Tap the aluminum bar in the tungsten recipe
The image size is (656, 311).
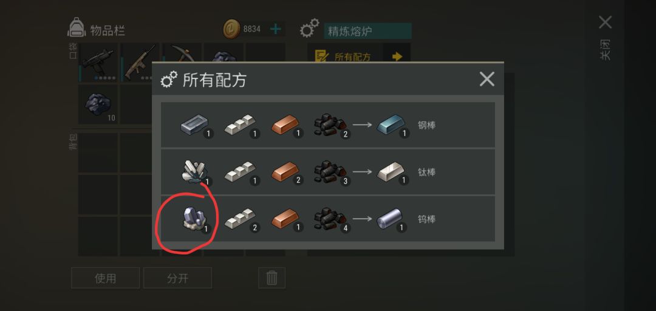click(x=240, y=219)
